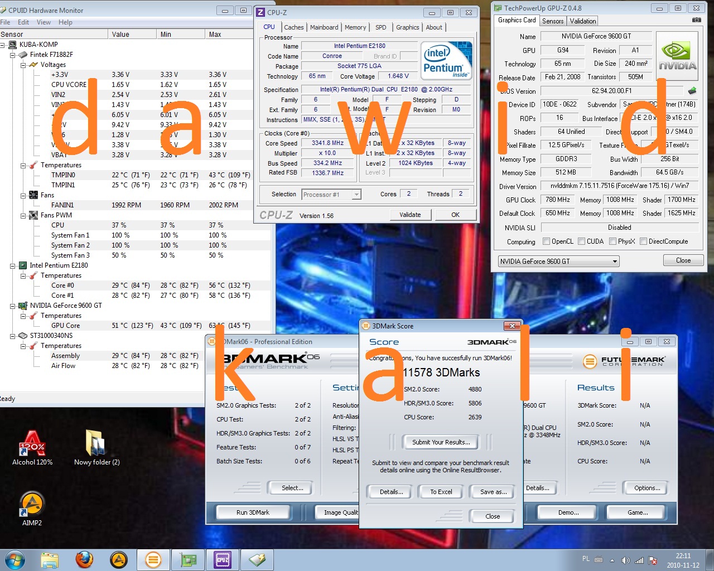Toggle the OpenCL checkbox in GPU-Z
Image resolution: width=714 pixels, height=571 pixels.
click(x=547, y=241)
